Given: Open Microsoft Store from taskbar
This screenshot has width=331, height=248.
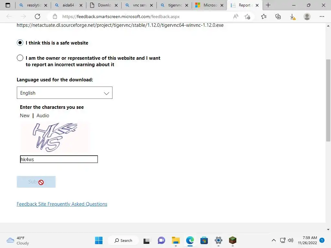Looking at the screenshot, I should click(x=204, y=240).
